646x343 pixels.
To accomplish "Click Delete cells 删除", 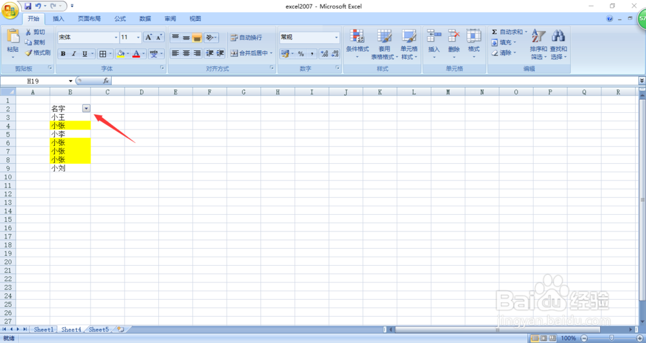I will [x=454, y=44].
